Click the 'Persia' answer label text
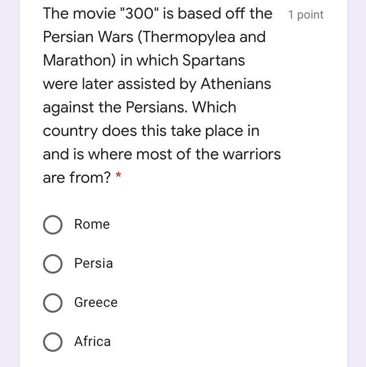 click(93, 263)
